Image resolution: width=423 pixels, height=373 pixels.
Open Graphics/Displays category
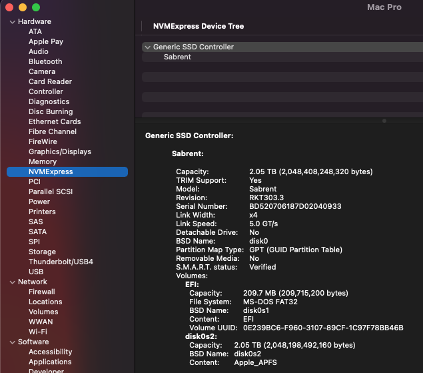pyautogui.click(x=60, y=151)
